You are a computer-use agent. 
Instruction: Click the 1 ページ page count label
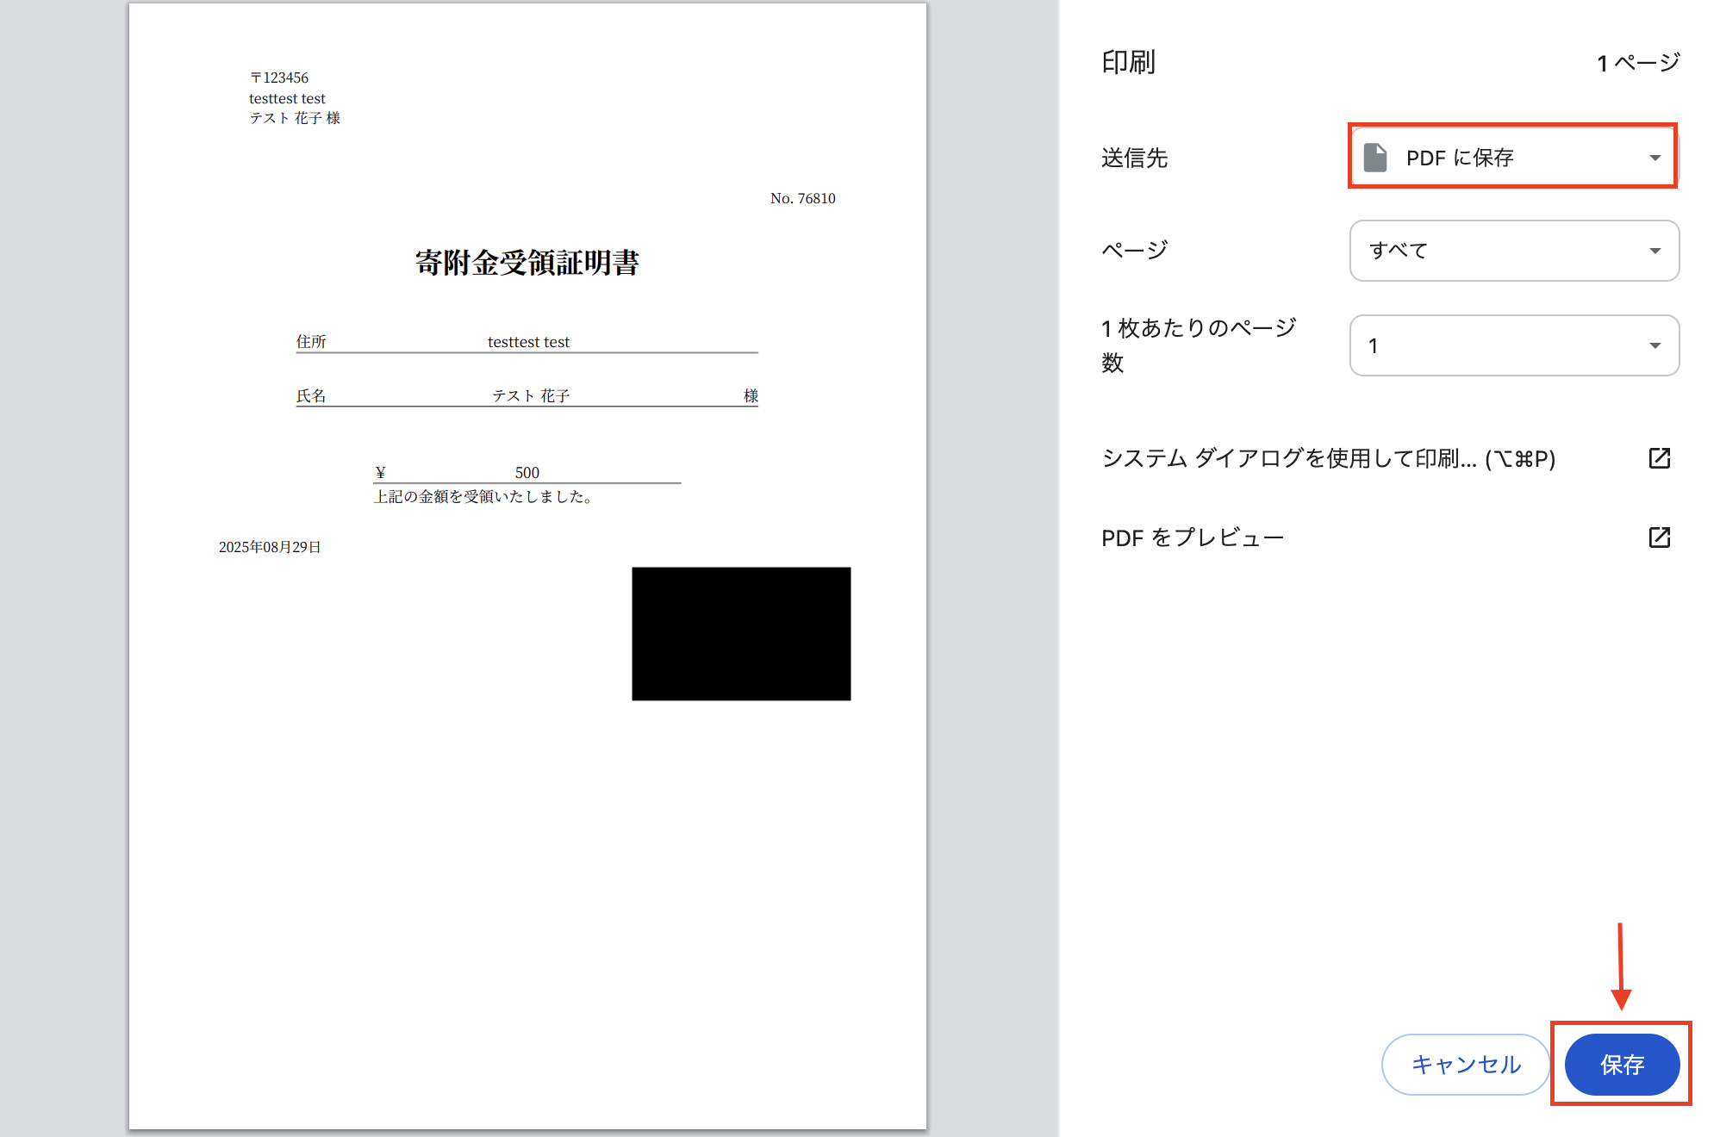(1638, 61)
